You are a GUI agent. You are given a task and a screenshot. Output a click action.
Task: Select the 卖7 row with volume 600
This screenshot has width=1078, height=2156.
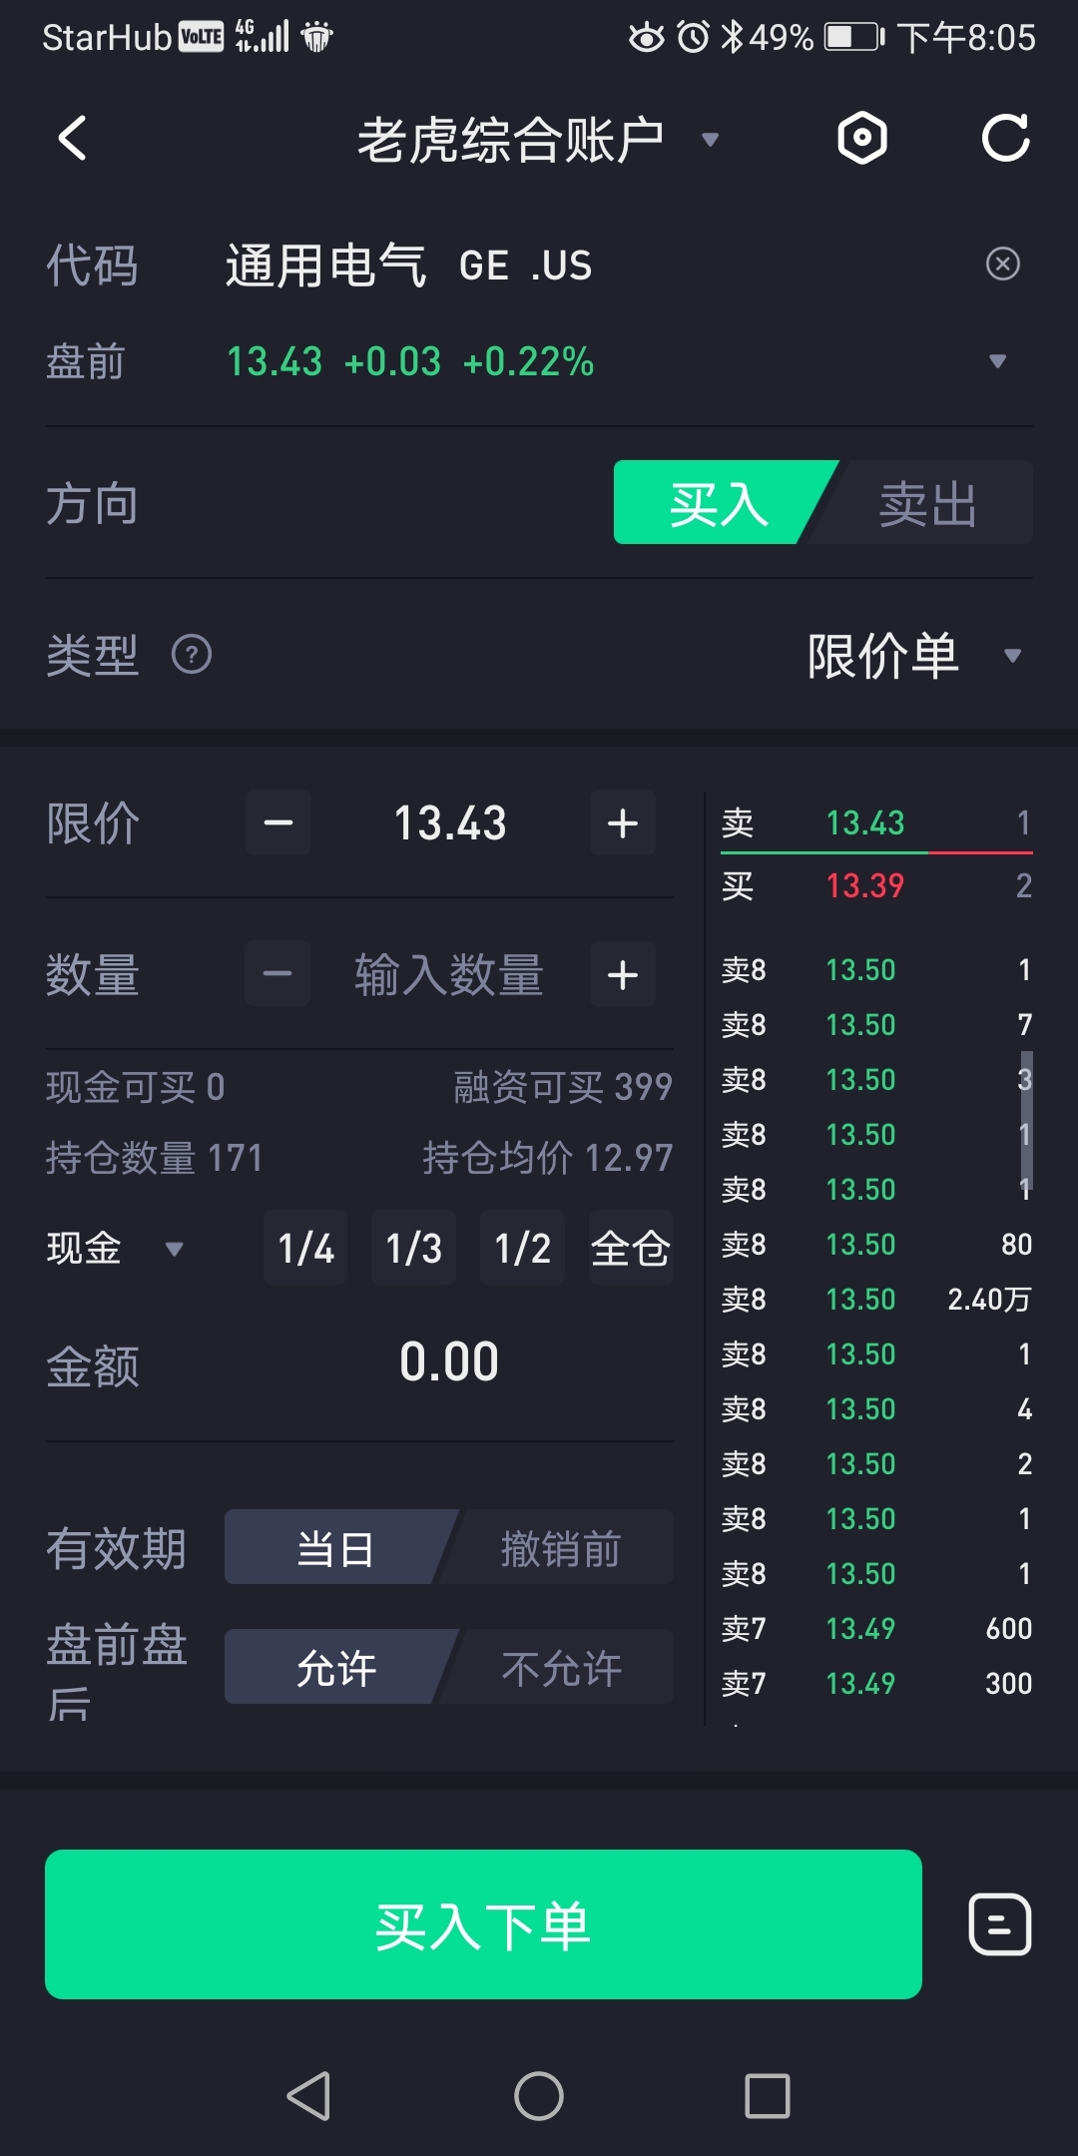click(x=876, y=1629)
